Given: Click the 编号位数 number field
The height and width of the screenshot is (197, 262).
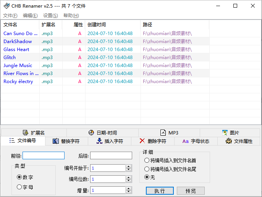Looking at the screenshot, I should click(x=108, y=179).
